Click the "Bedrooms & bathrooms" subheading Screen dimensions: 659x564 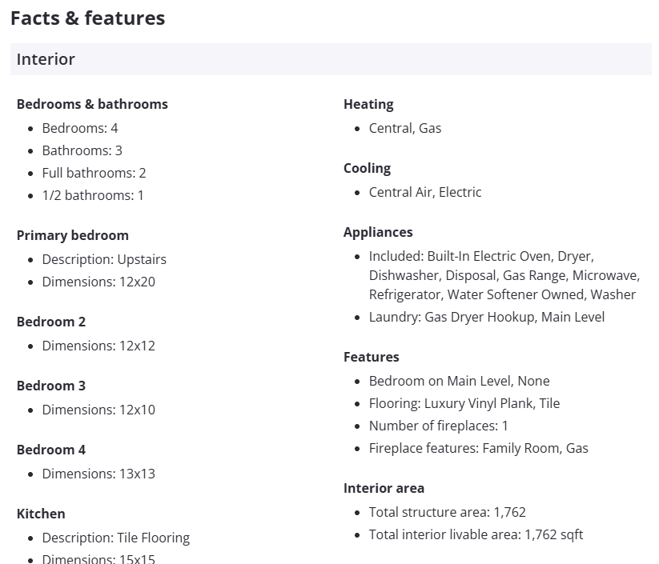click(x=92, y=104)
